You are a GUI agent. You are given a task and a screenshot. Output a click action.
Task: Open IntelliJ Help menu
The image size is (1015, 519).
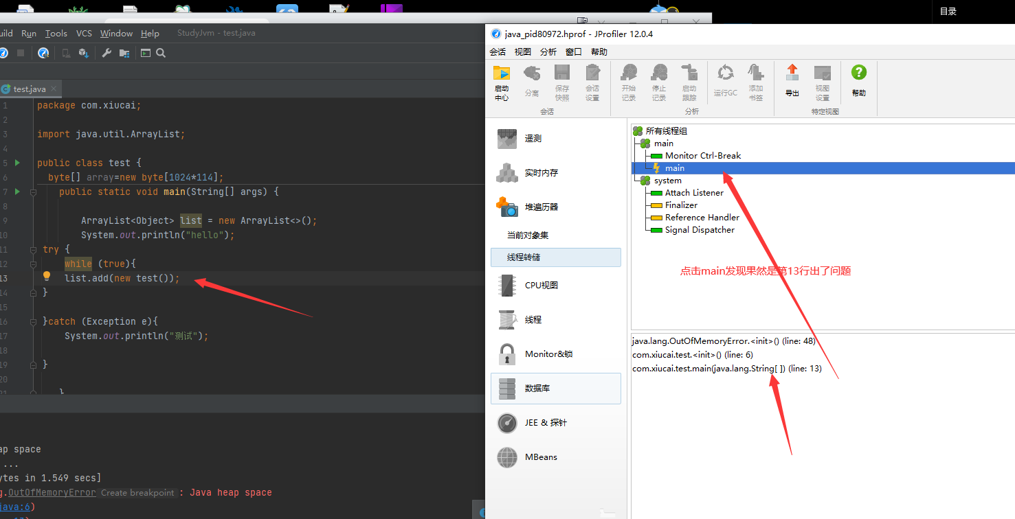pyautogui.click(x=150, y=33)
